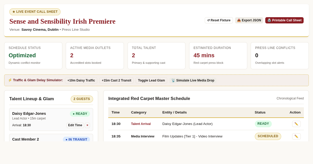Select the Total Talent card
313x164 pixels.
(156, 56)
